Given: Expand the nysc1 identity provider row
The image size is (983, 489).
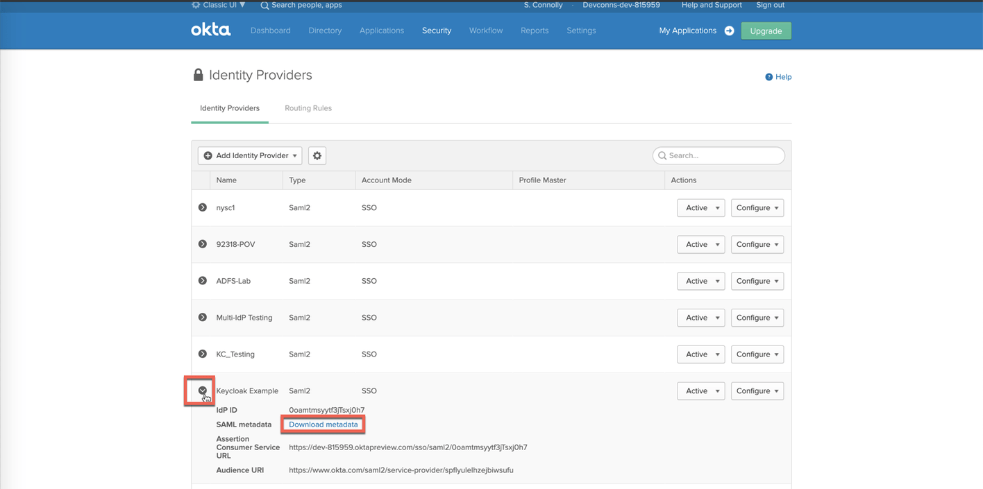Looking at the screenshot, I should coord(202,207).
